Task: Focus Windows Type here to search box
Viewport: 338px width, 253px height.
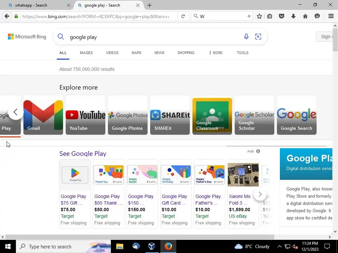Action: tap(63, 246)
